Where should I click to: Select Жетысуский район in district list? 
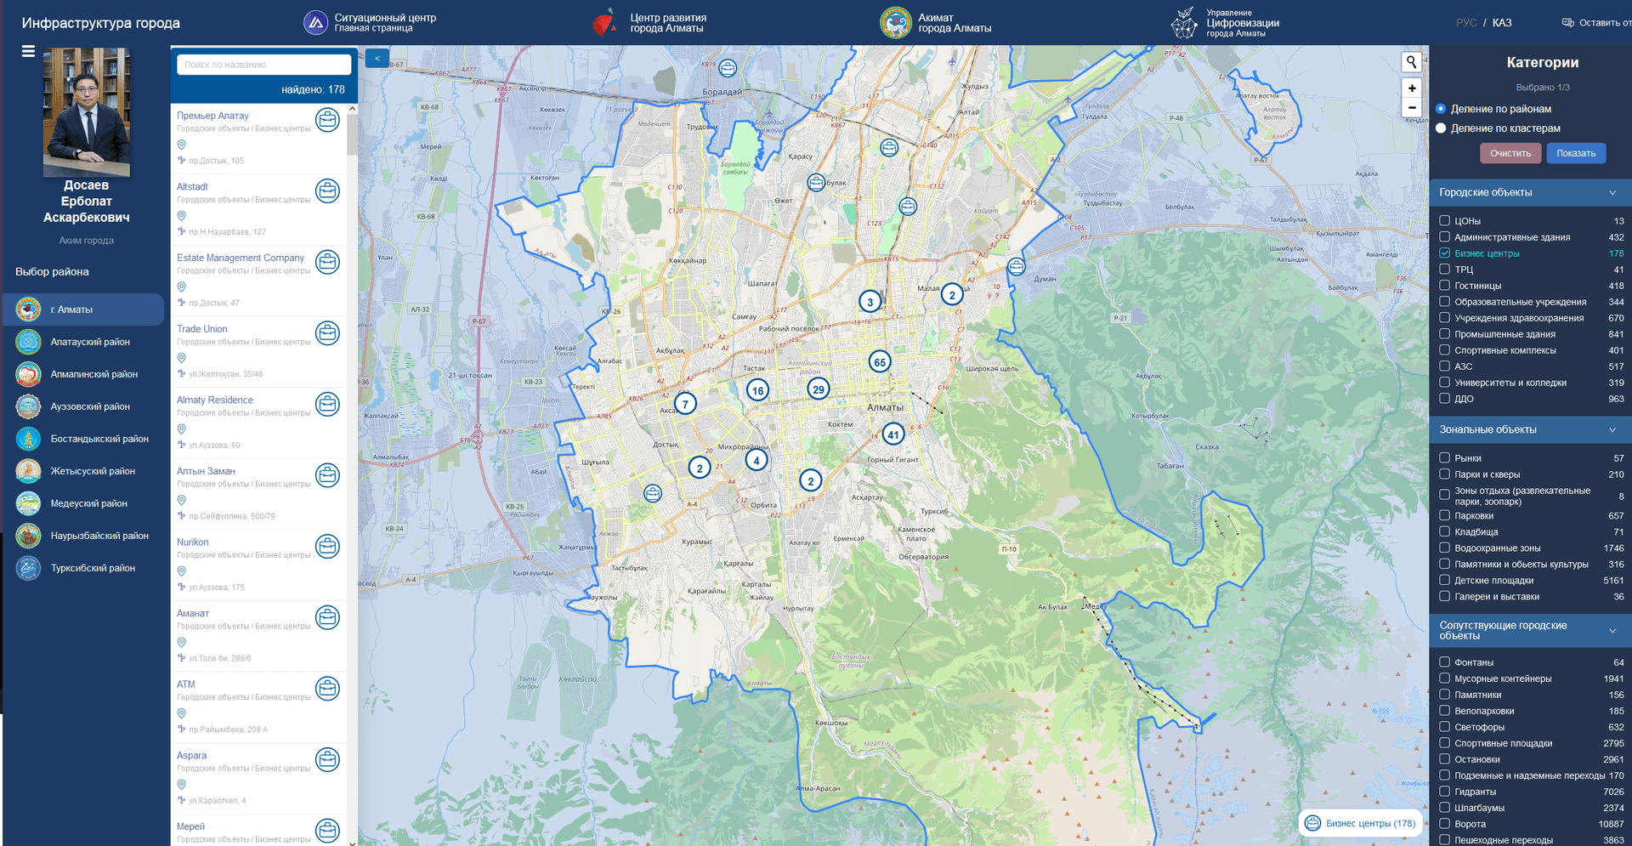[x=83, y=471]
